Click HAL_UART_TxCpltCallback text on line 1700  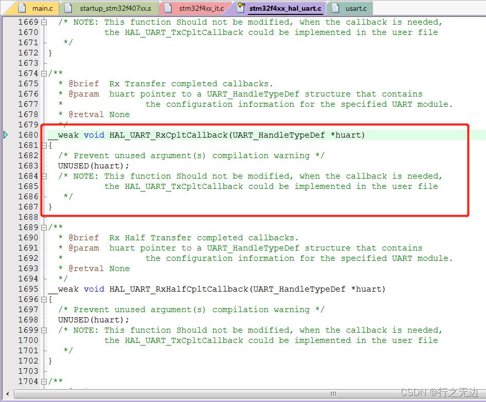184,340
